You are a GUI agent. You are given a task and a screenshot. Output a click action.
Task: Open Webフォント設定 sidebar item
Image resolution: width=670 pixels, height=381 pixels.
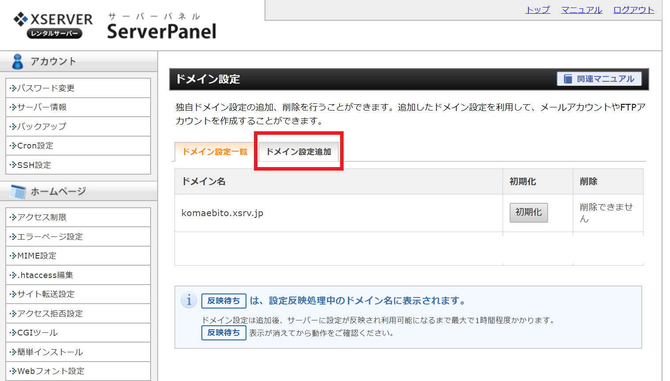point(50,371)
